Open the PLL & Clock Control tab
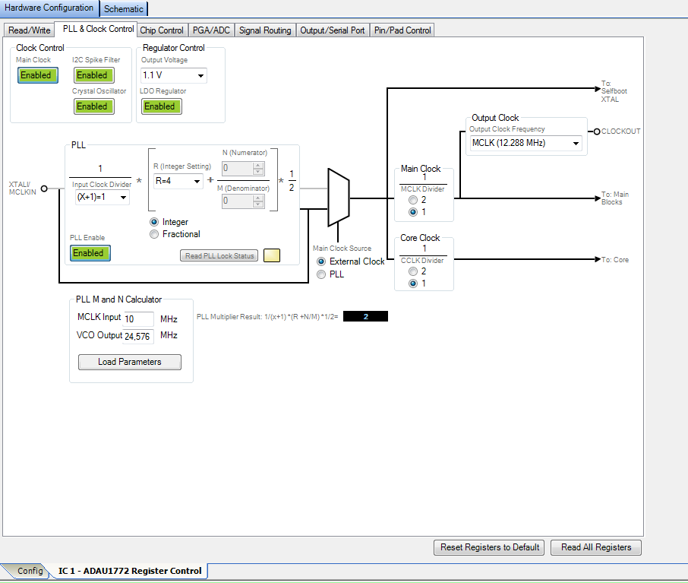The height and width of the screenshot is (583, 688). (98, 29)
